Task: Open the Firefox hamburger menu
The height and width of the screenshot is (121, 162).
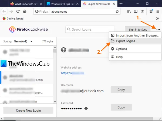Action: pos(158,11)
